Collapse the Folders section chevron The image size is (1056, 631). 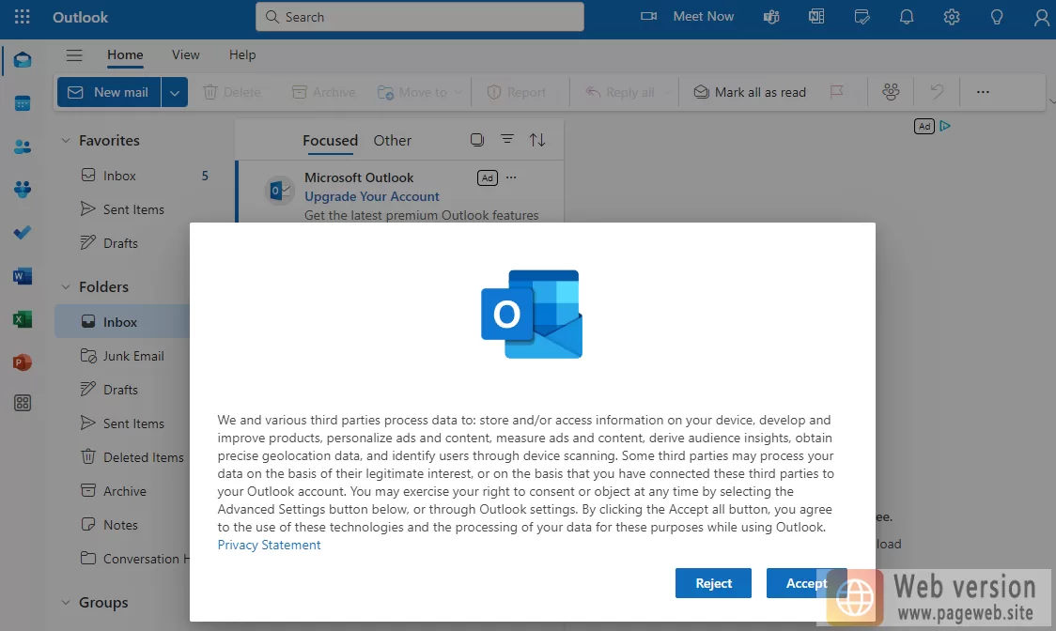tap(66, 286)
